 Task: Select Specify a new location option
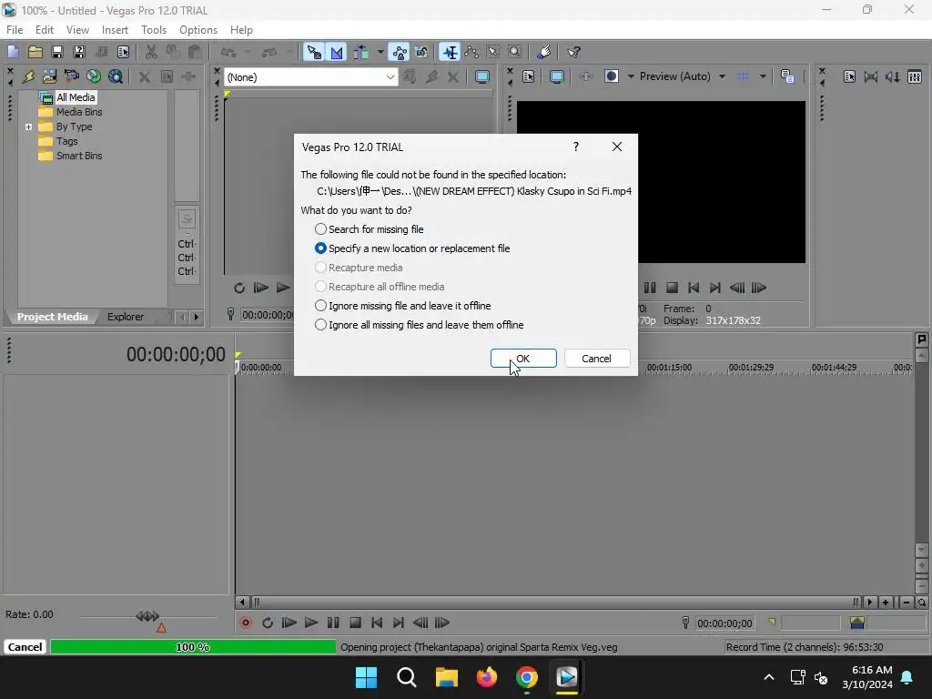(412, 248)
